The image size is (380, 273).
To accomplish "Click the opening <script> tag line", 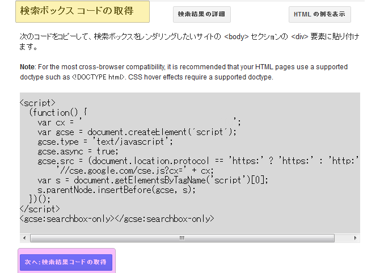I will click(x=37, y=103).
